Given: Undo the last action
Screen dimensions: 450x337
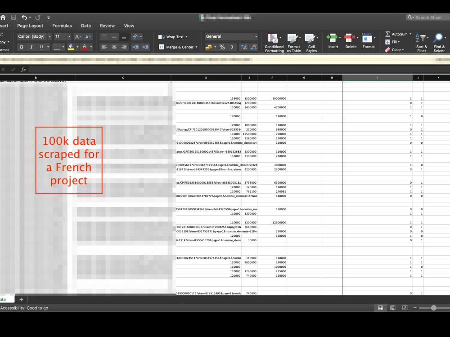Looking at the screenshot, I should 24,18.
